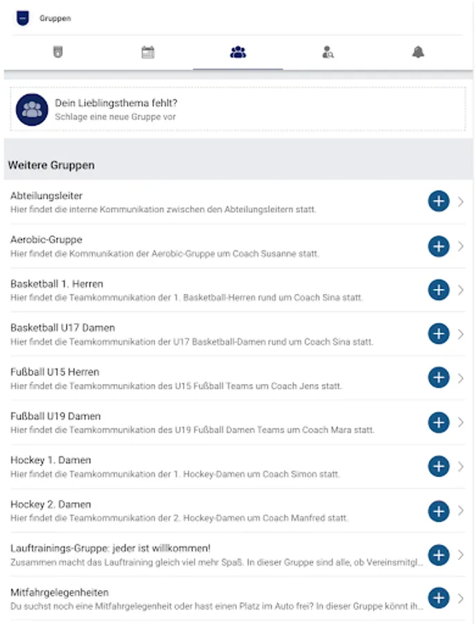Tap the plus icon for Hockey 2. Damen
476x624 pixels.
[439, 511]
